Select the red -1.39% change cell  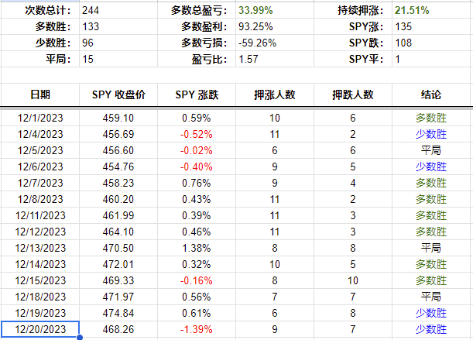coord(197,330)
